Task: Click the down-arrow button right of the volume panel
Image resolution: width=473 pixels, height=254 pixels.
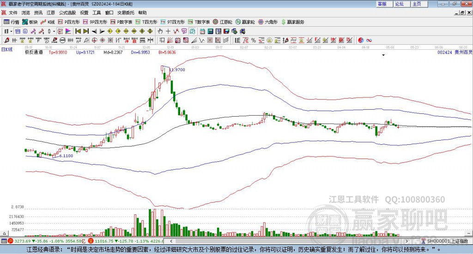Action: [469, 234]
